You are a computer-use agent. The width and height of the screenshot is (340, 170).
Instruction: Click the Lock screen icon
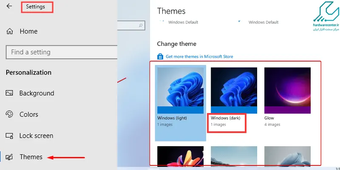pos(9,136)
